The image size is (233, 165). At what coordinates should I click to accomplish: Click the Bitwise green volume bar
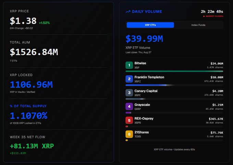(174, 71)
